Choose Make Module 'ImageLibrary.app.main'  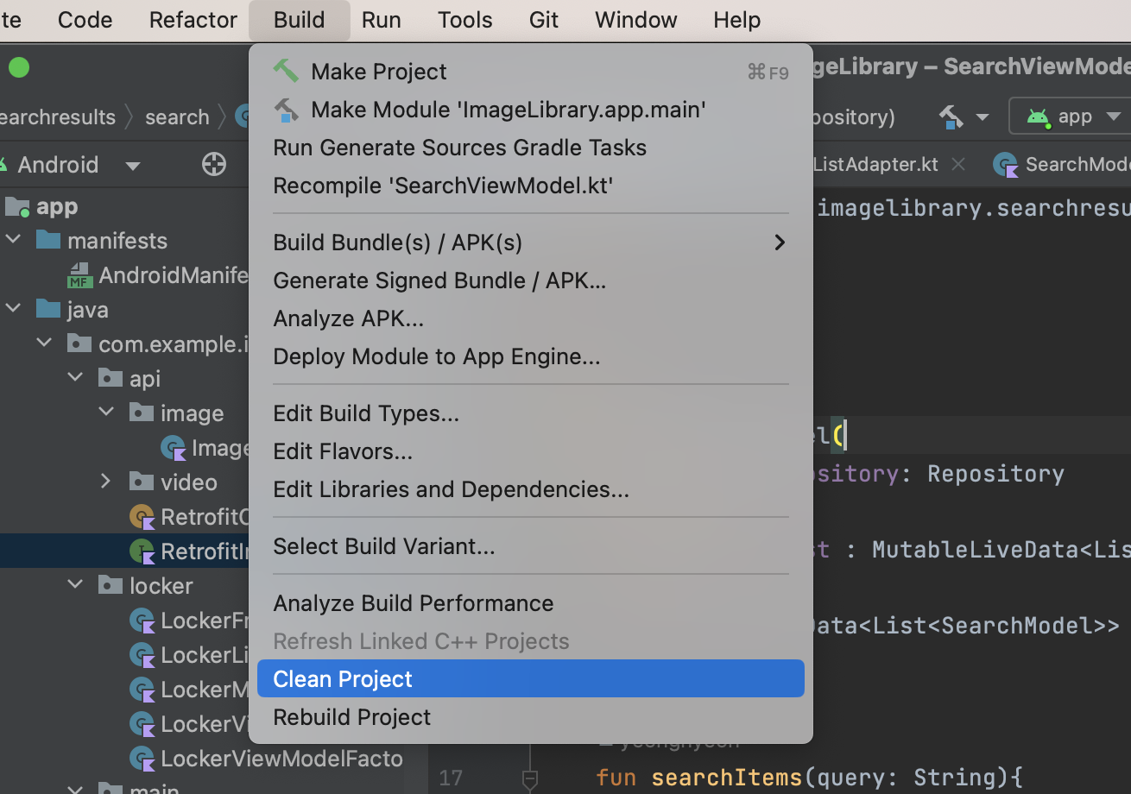coord(531,110)
